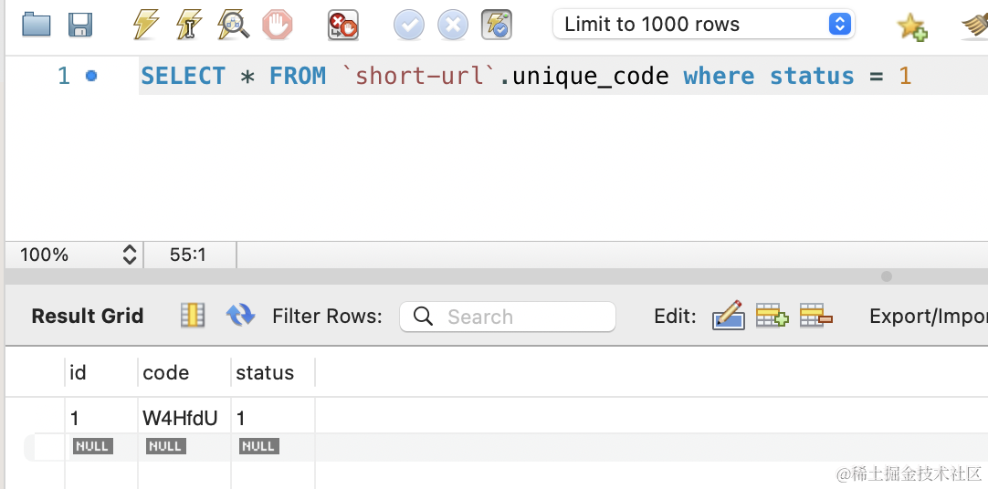Viewport: 988px width, 489px height.
Task: Insert new row with the add-row icon
Action: point(772,316)
